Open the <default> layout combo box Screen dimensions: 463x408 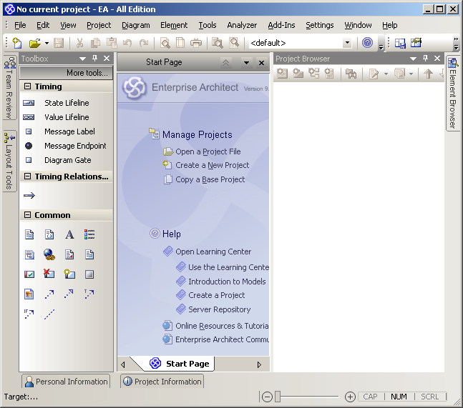pos(301,43)
